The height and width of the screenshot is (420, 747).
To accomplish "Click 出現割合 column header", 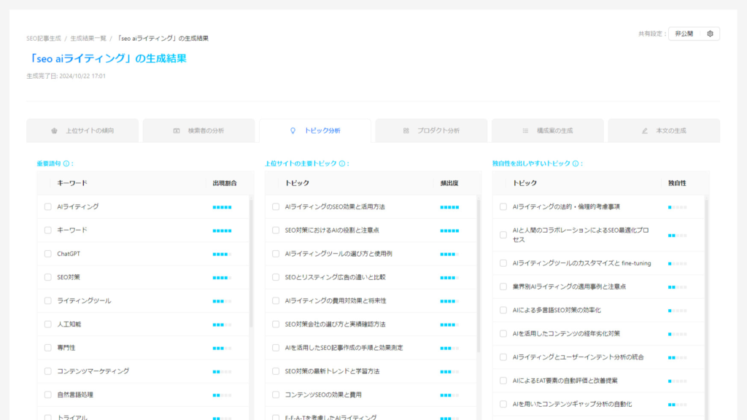I will pyautogui.click(x=225, y=183).
